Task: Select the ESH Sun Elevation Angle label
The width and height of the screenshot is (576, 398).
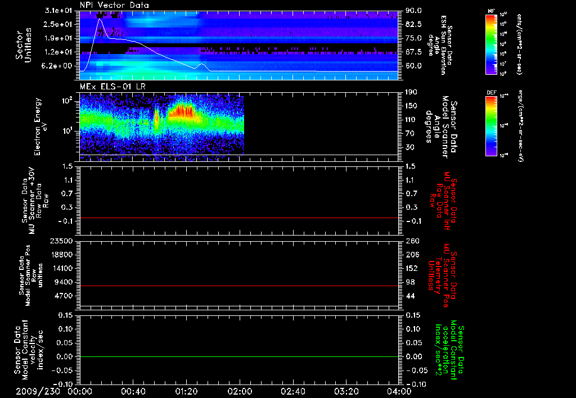Action: [x=441, y=45]
